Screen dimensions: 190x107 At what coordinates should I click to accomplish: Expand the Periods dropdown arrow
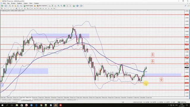[x=79, y=6]
